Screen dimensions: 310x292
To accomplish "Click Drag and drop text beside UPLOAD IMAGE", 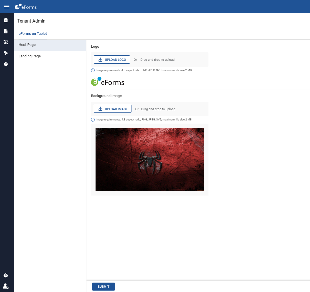I will (x=158, y=109).
